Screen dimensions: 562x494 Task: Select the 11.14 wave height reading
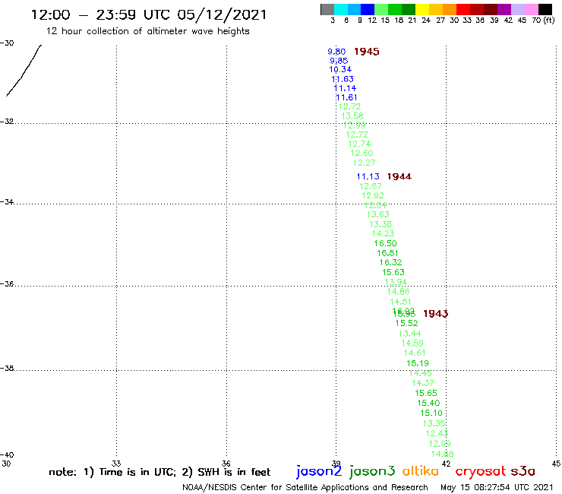345,88
